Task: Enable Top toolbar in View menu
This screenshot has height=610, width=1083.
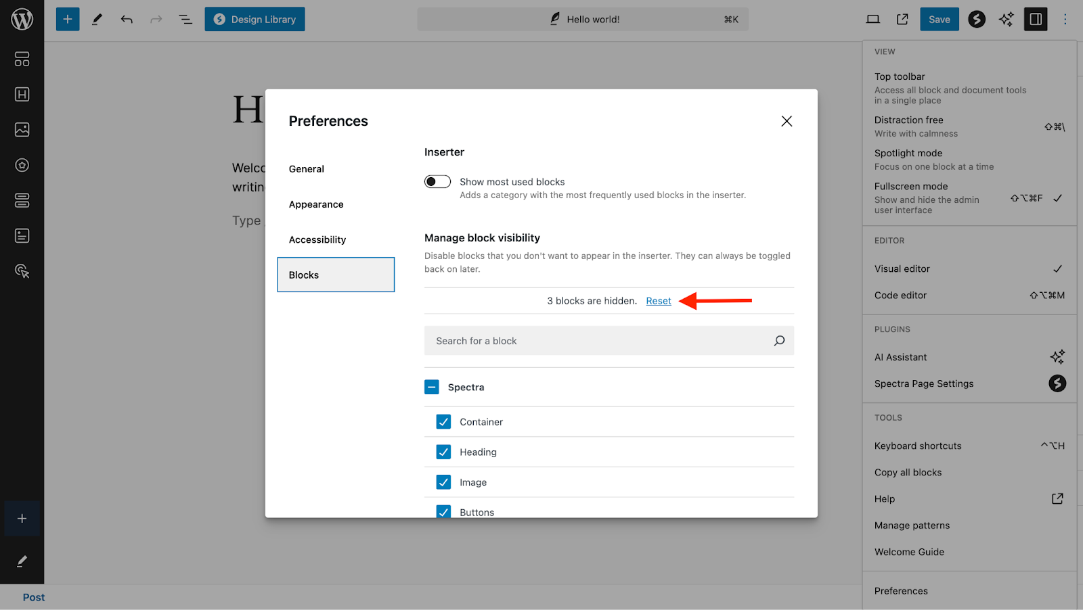Action: pos(969,88)
